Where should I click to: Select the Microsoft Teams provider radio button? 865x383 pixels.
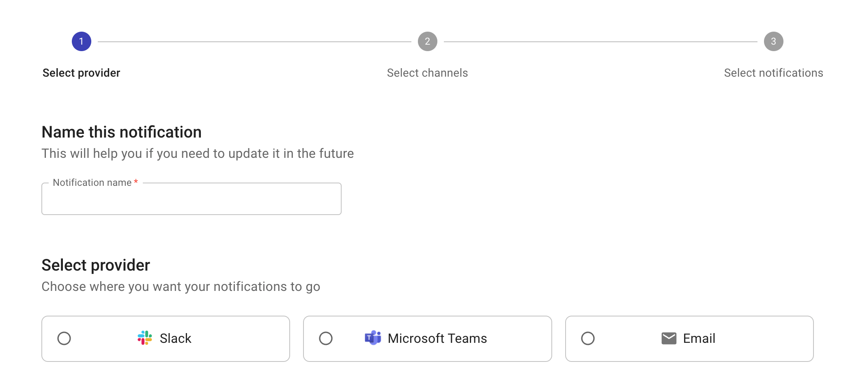[326, 338]
